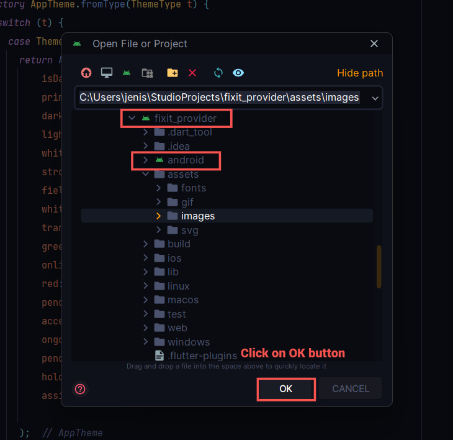Expand the android folder chevron

coord(145,160)
